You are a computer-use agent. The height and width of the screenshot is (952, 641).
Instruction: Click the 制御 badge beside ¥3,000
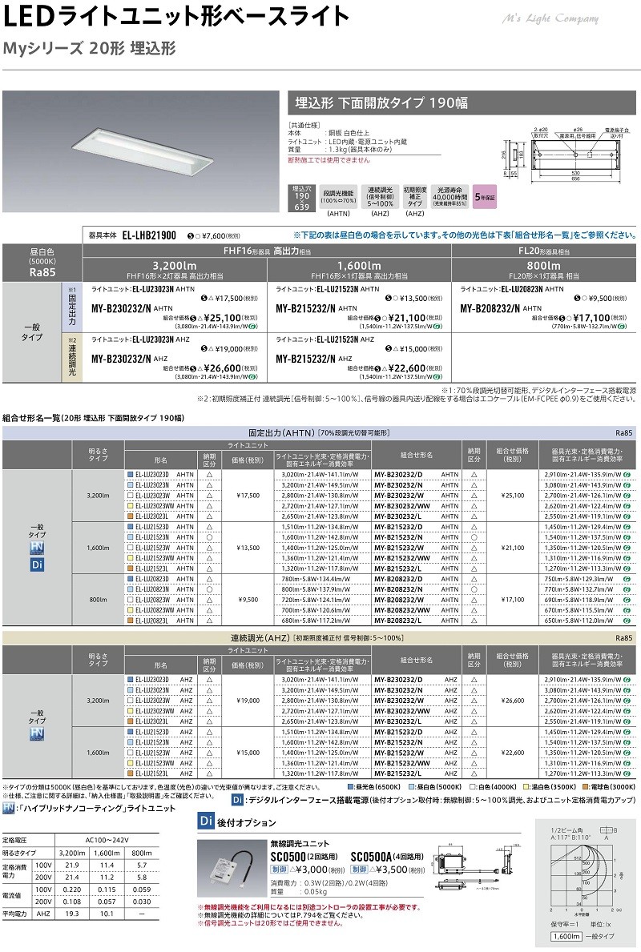279,870
